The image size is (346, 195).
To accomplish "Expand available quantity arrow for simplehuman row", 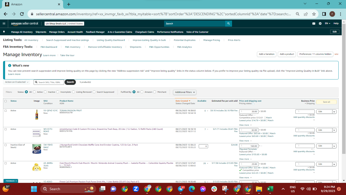I will (x=207, y=129).
